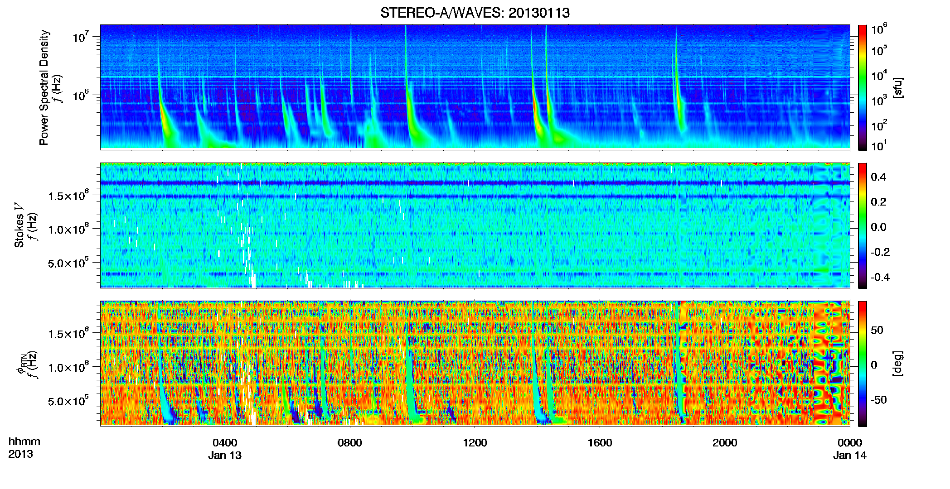Click the 0.2 value on Stokes colorbar

pyautogui.click(x=878, y=202)
